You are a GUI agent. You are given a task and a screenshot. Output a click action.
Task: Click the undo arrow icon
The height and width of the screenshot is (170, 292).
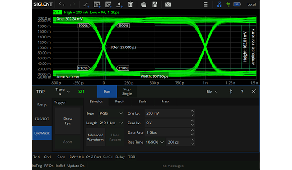pos(62,4)
